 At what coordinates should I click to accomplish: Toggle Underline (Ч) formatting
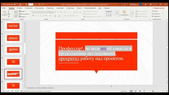point(38,16)
